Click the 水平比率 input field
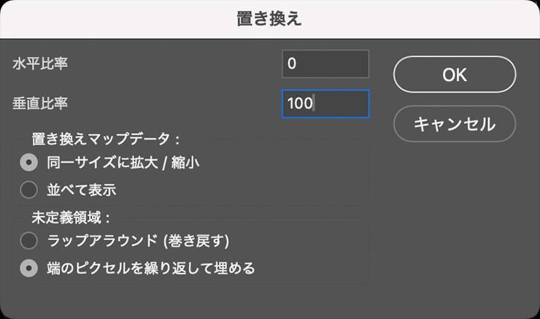Image resolution: width=540 pixels, height=319 pixels. (x=325, y=64)
